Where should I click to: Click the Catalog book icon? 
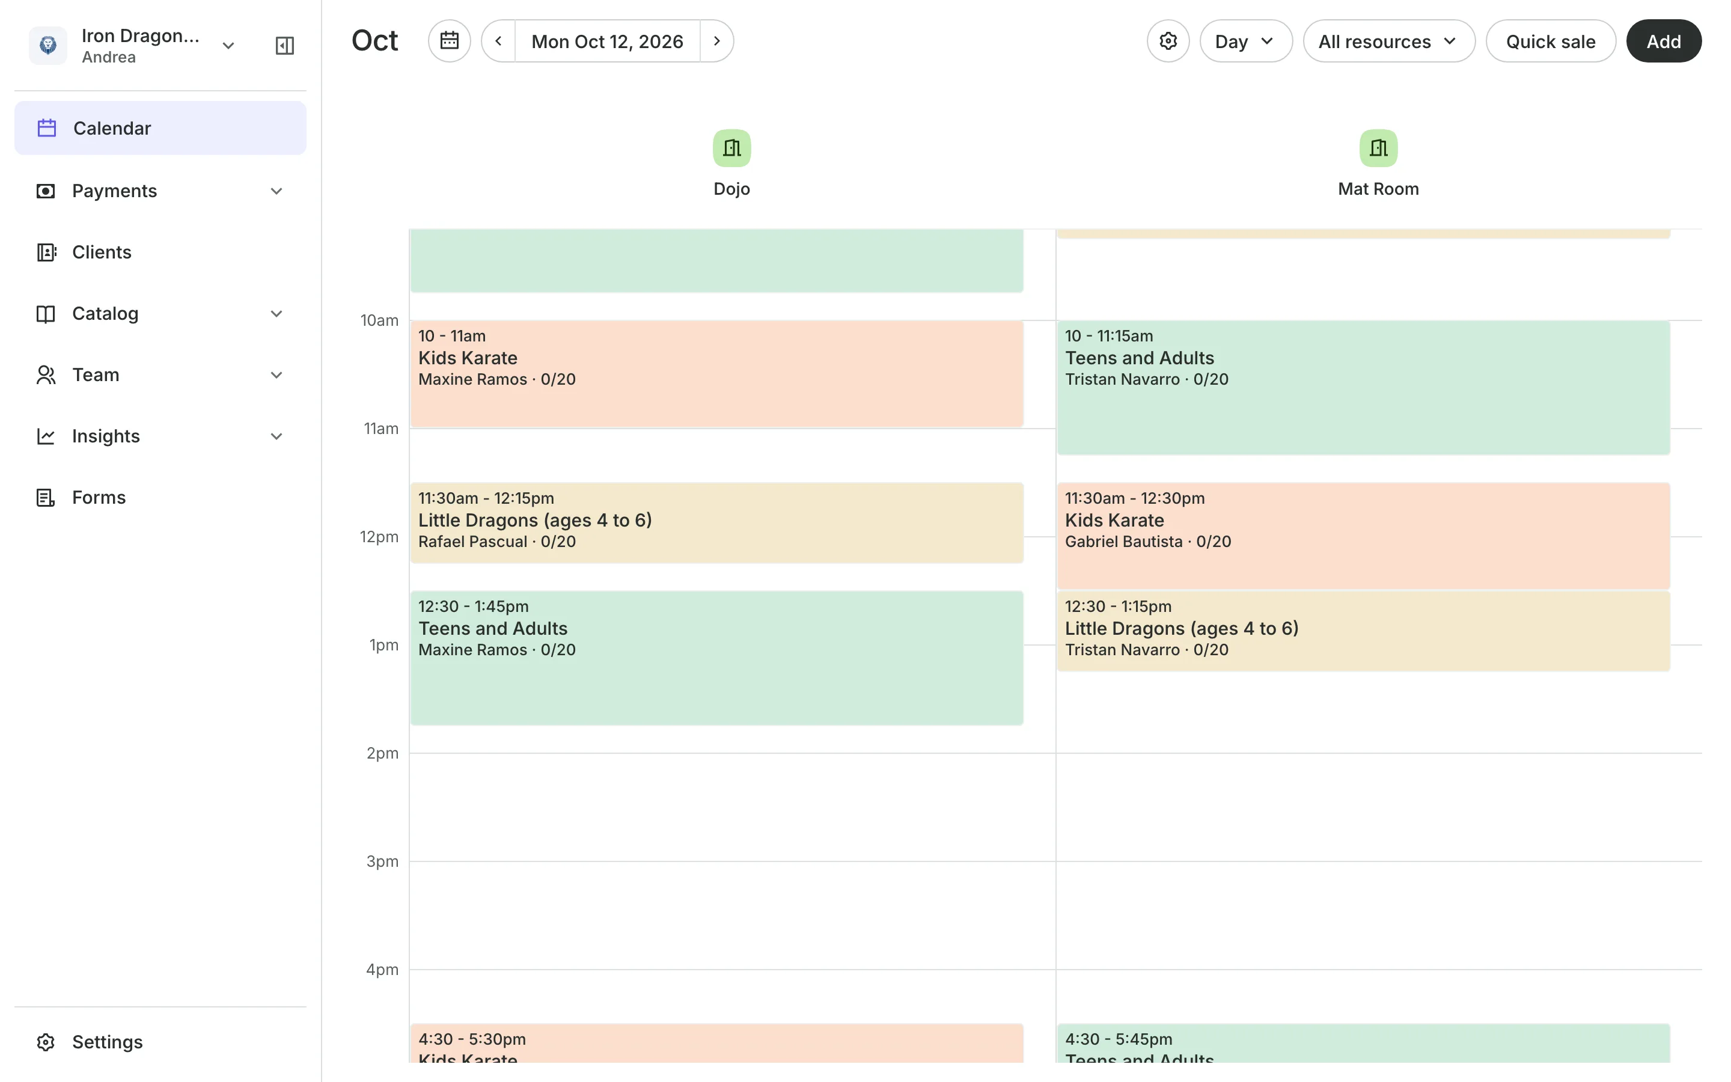tap(46, 314)
